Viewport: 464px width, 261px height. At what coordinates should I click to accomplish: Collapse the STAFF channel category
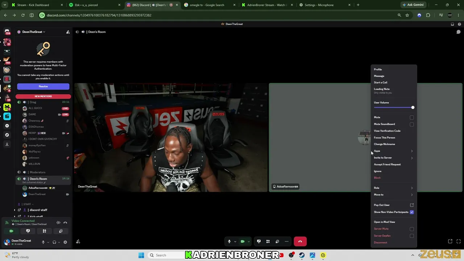coord(28,204)
